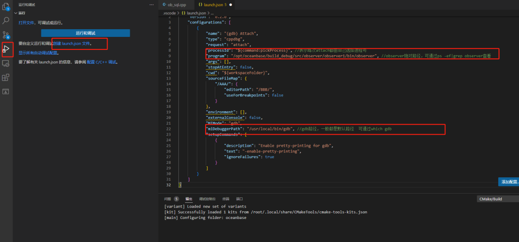Click the 显示所有自动调试配置 link
The height and width of the screenshot is (242, 519).
[38, 53]
